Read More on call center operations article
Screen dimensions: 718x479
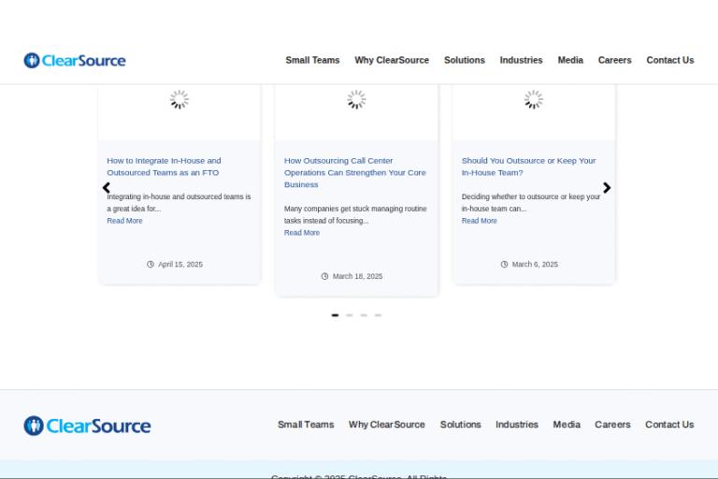pyautogui.click(x=302, y=233)
